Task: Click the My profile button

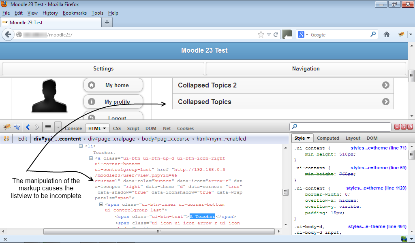Action: point(113,102)
